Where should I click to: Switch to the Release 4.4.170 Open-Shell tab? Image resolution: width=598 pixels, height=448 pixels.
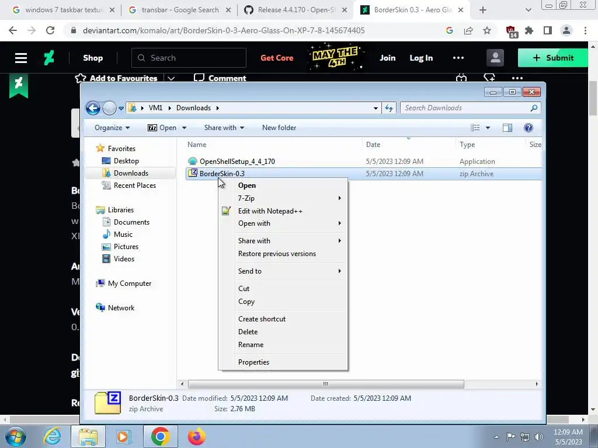click(x=295, y=10)
